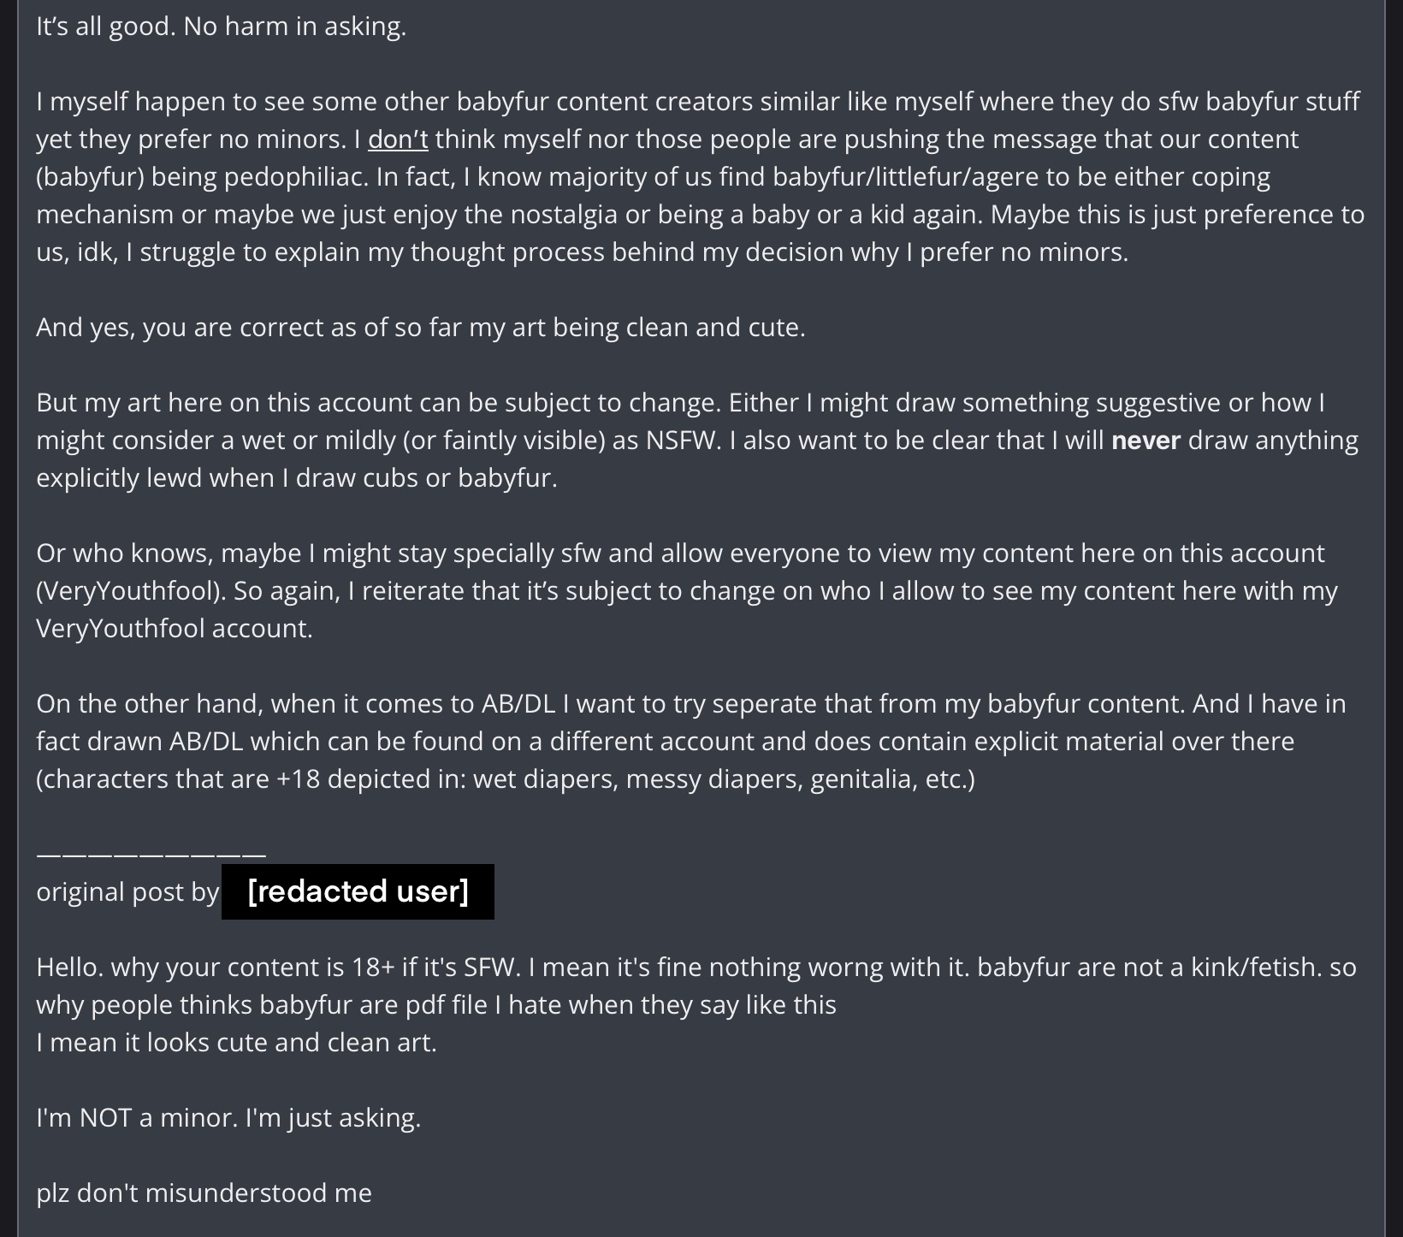This screenshot has height=1237, width=1403.
Task: Click the line "I'm NOT a minor. I'm just asking."
Action: [x=228, y=1118]
